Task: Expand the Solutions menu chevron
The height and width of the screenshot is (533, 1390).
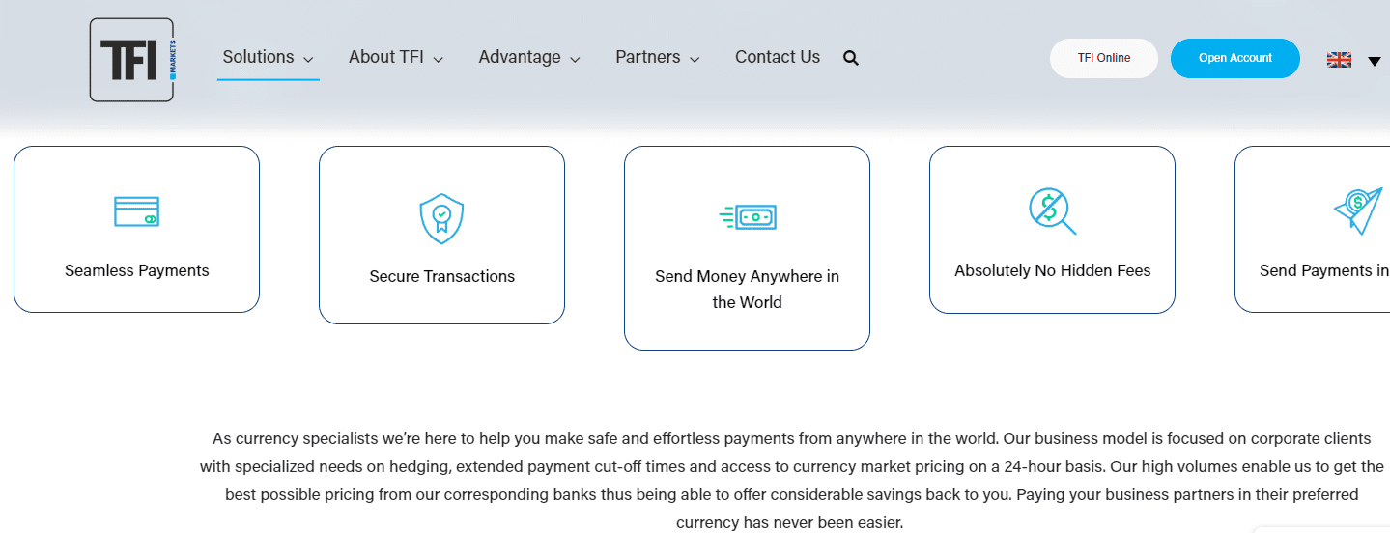Action: [308, 60]
